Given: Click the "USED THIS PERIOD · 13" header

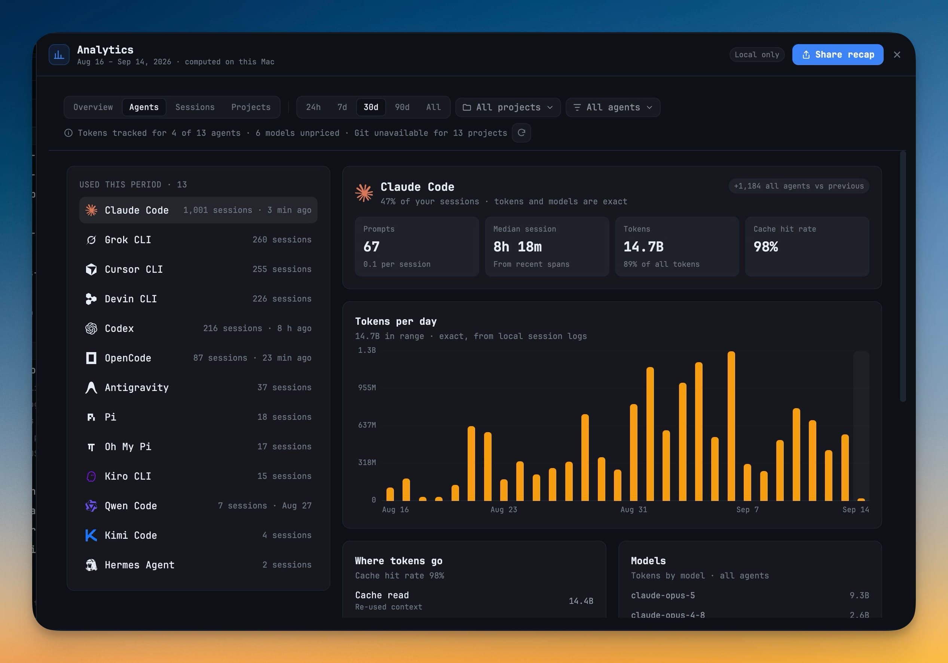Looking at the screenshot, I should 133,184.
